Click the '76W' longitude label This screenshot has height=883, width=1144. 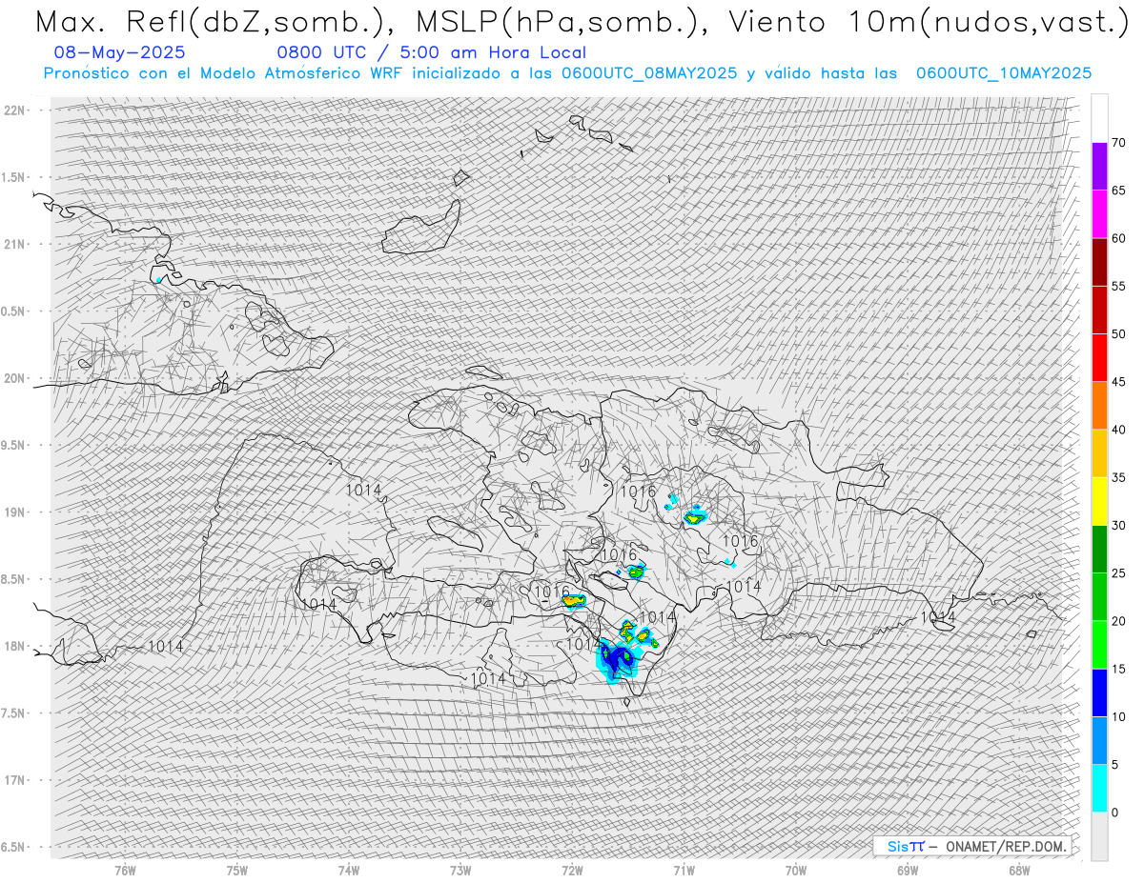pos(125,871)
